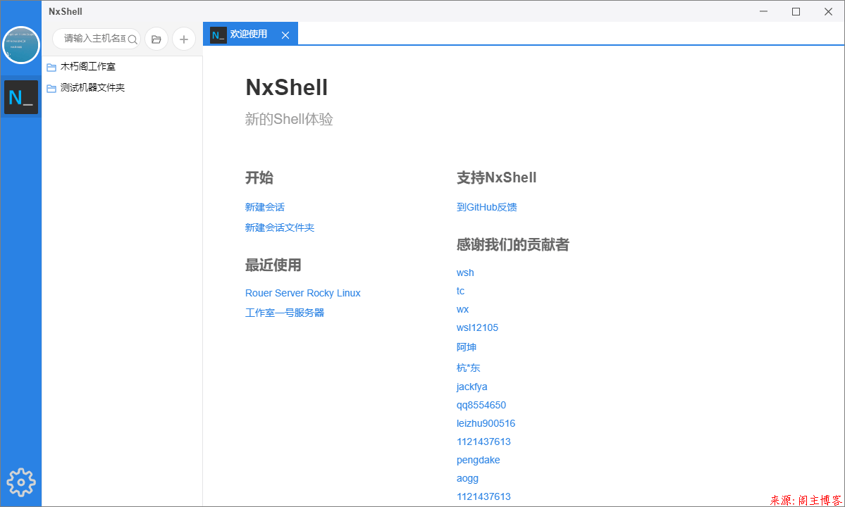Click the 感谢我们的贡献者 heading
This screenshot has width=845, height=507.
coord(512,245)
